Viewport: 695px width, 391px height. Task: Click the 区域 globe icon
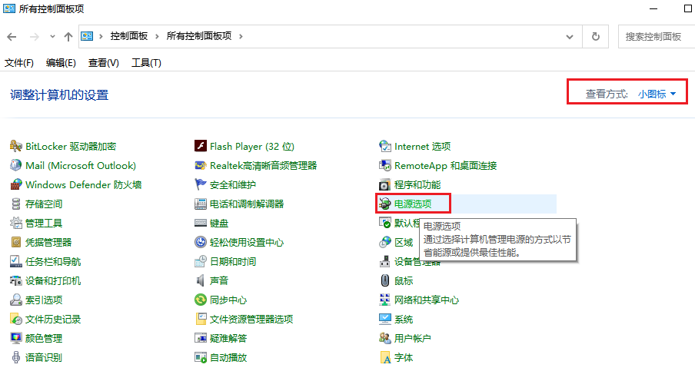[x=384, y=242]
